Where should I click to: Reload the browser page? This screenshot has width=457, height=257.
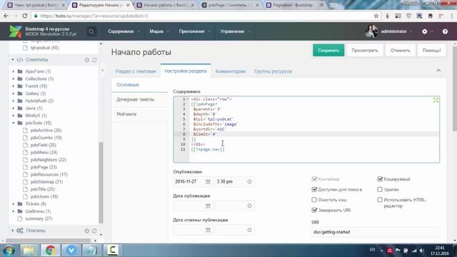[25, 16]
